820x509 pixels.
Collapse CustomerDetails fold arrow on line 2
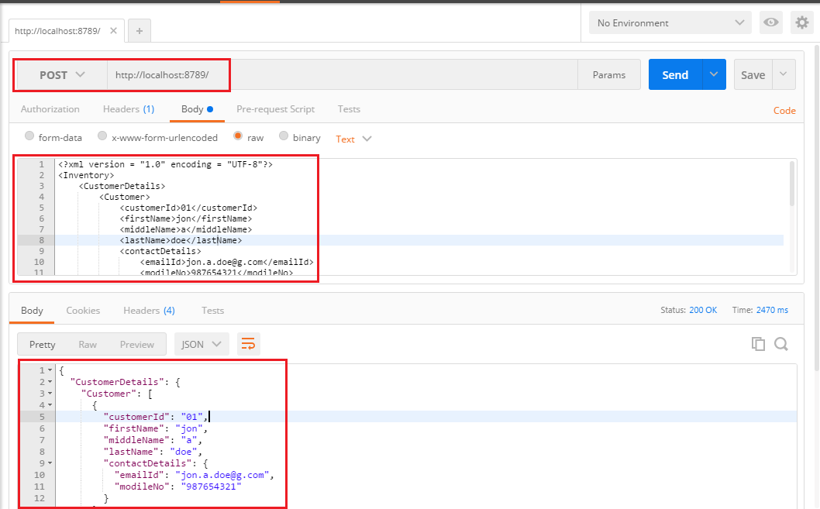50,382
